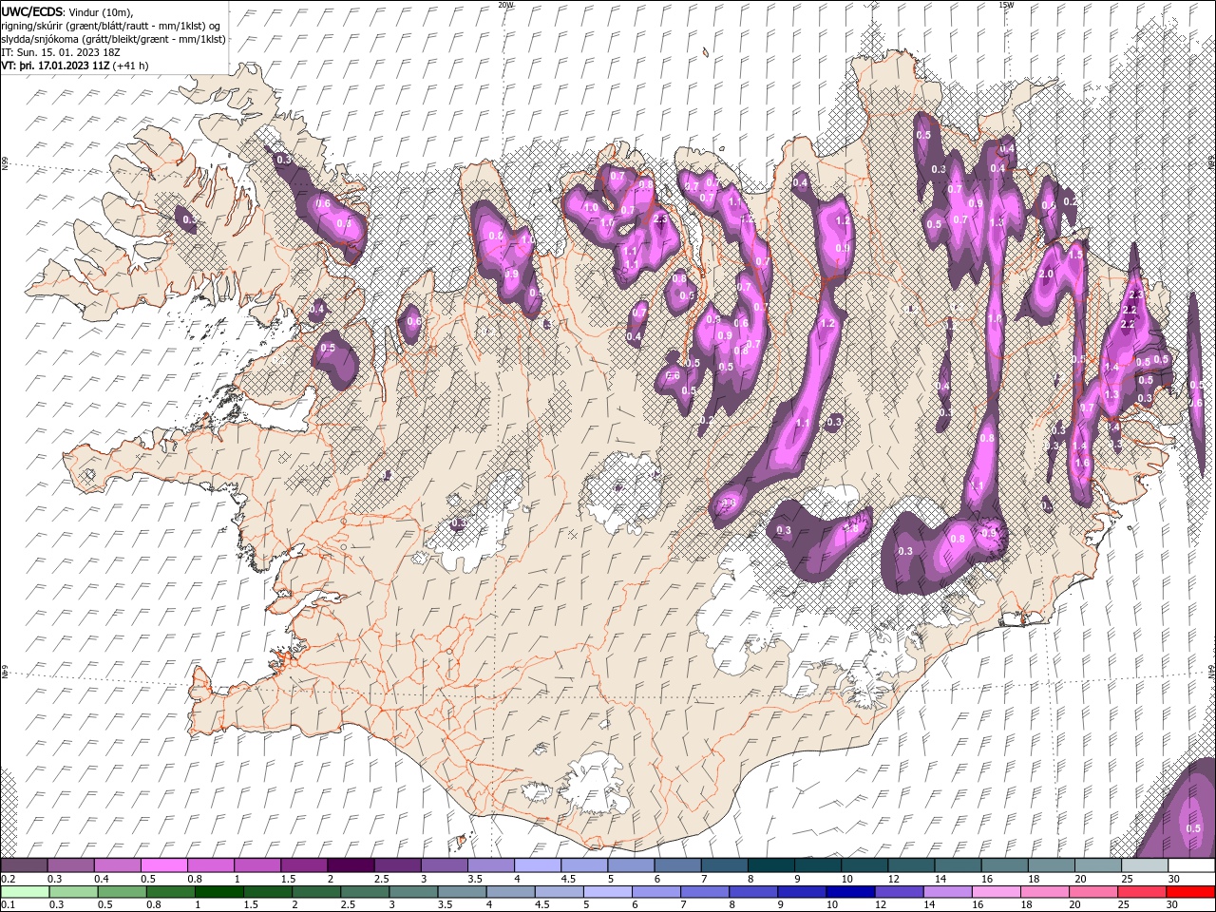Click the white swatch labeled 30 in the upper legend row
1216x912 pixels.
pos(1191,865)
